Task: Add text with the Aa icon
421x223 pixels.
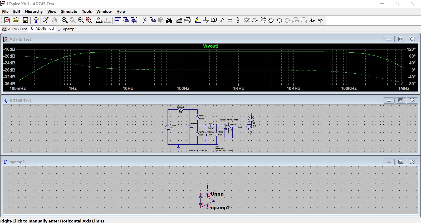Action: (312, 20)
